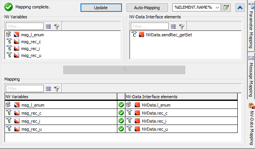The width and height of the screenshot is (255, 149).
Task: Click green check status for msg_rec_i mapping
Action: (121, 121)
